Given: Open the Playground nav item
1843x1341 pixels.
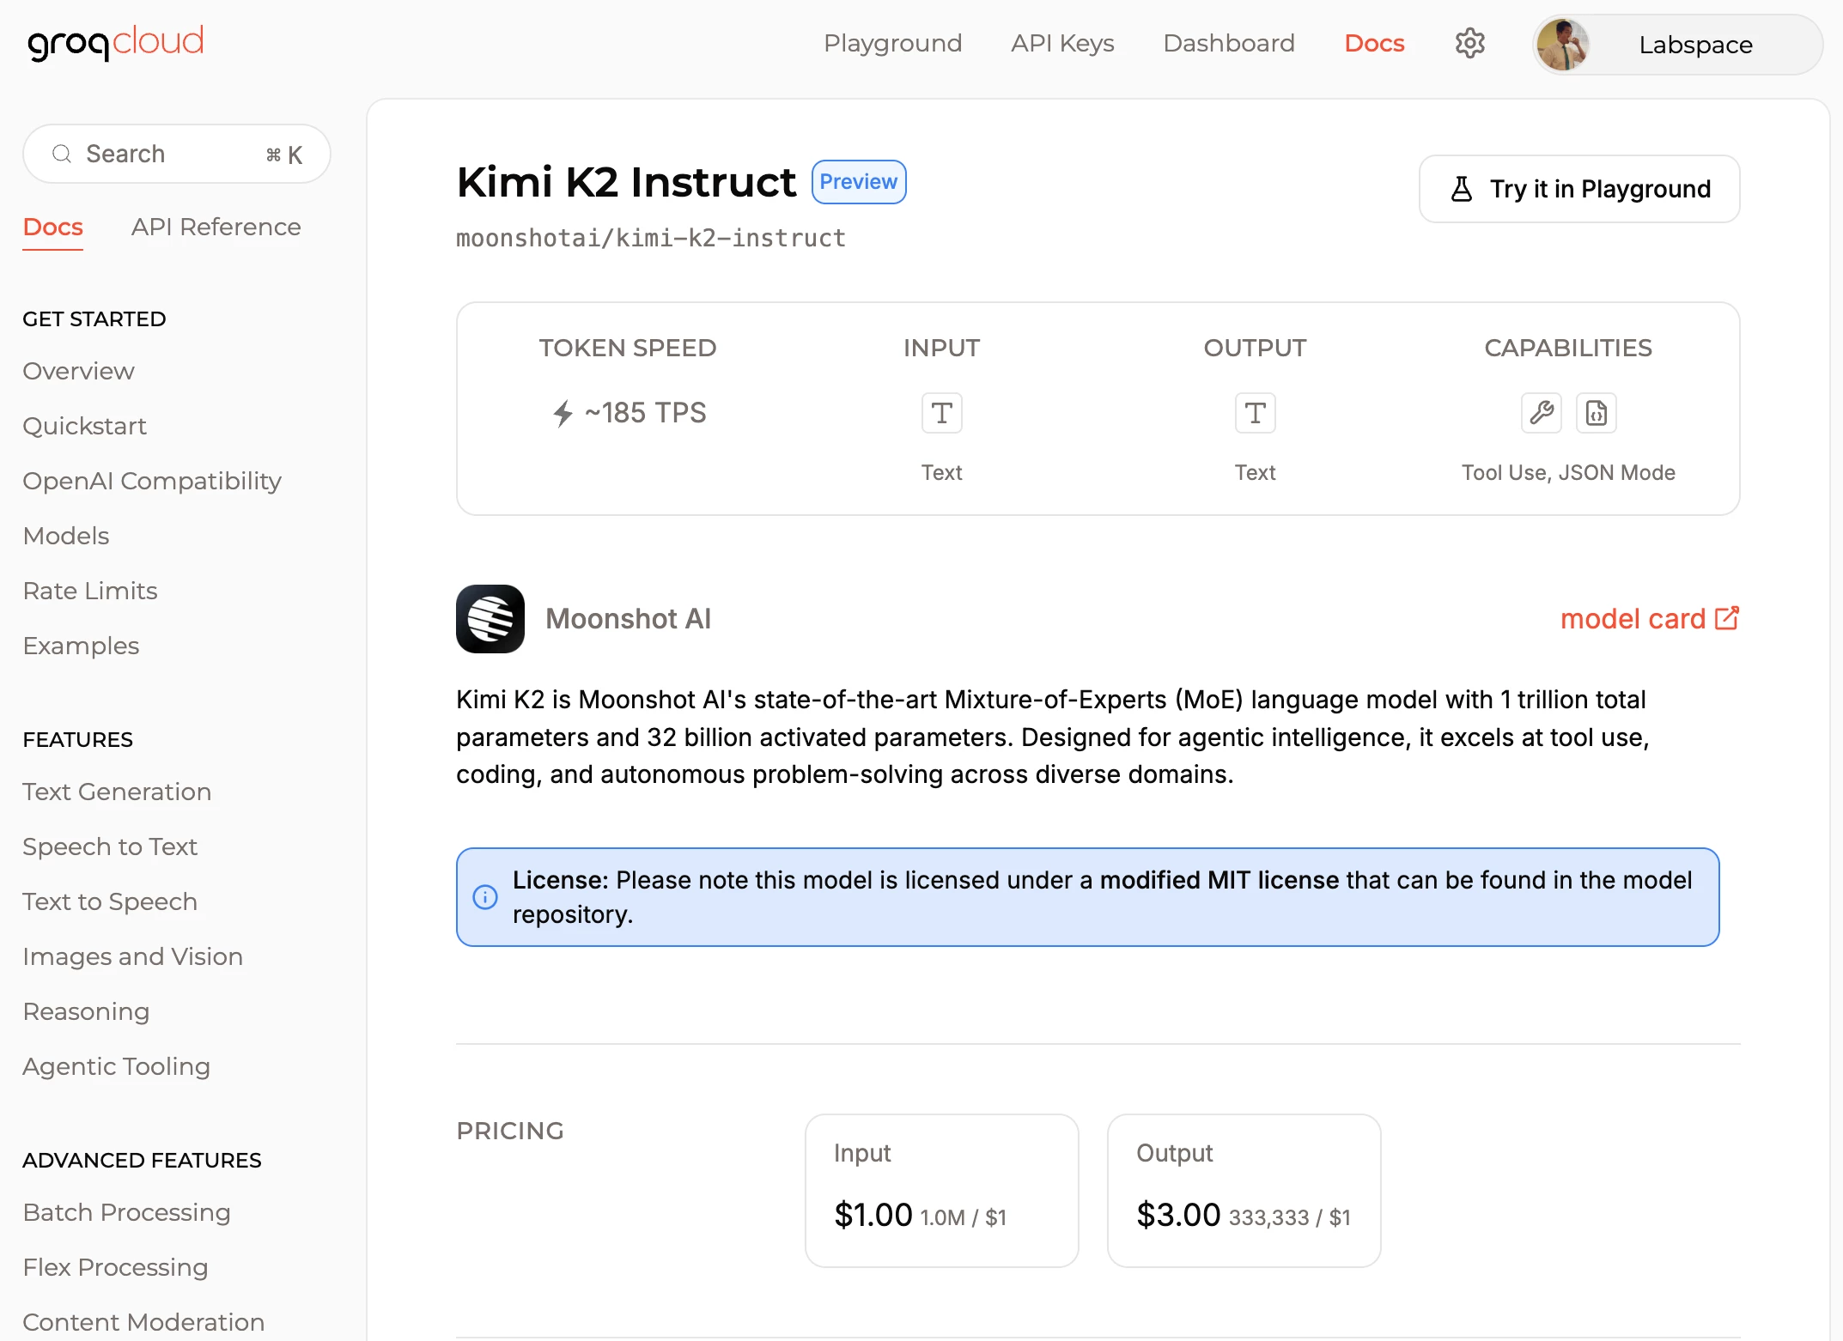Looking at the screenshot, I should pyautogui.click(x=892, y=43).
